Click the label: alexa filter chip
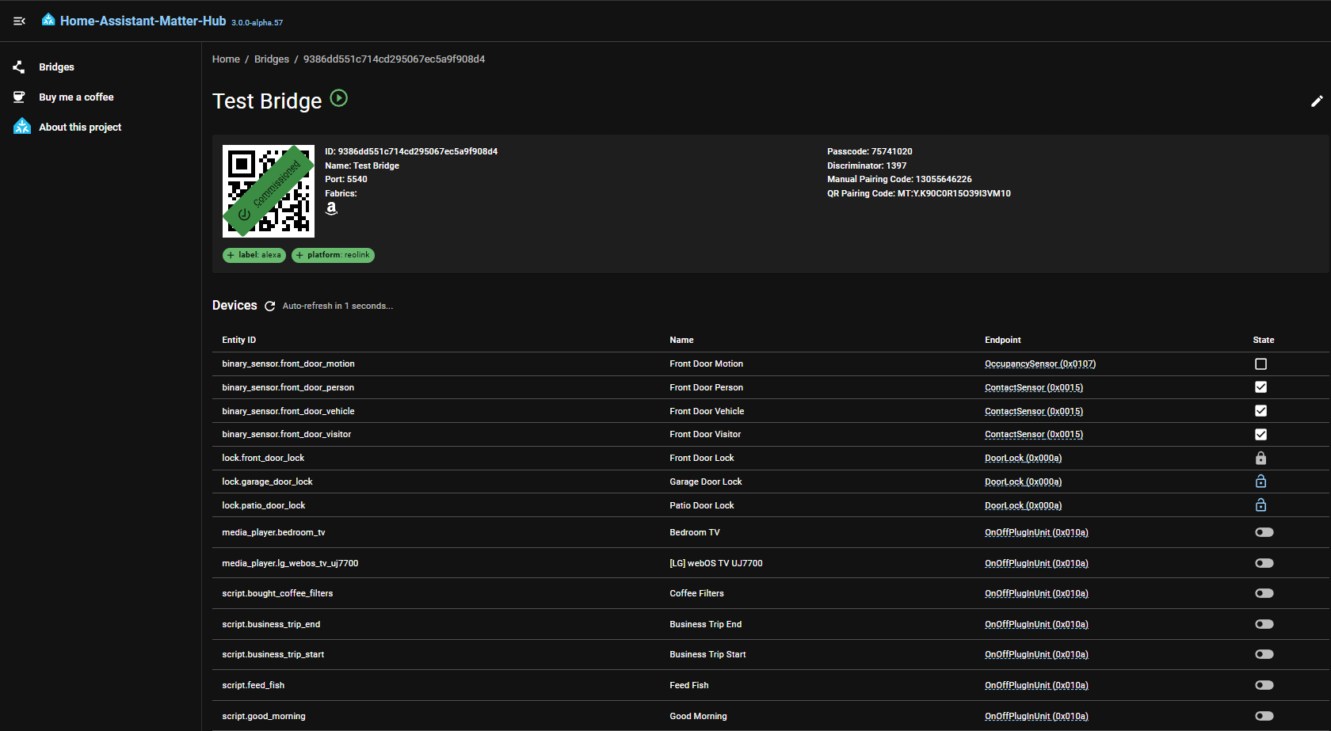The image size is (1331, 731). (254, 255)
